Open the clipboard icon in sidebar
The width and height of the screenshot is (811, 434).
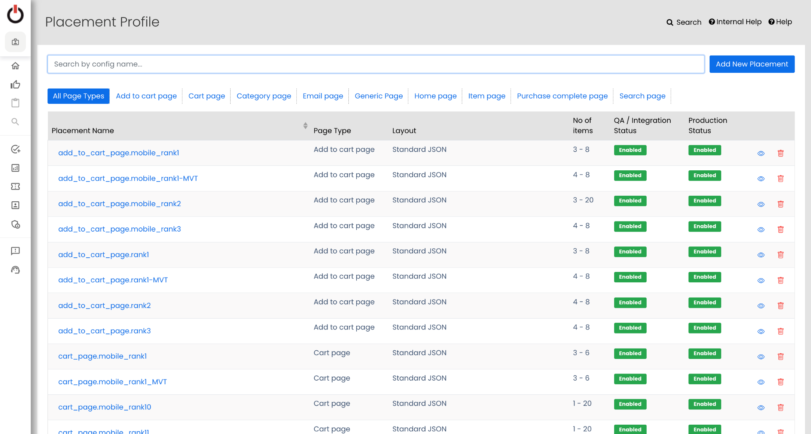pos(15,103)
